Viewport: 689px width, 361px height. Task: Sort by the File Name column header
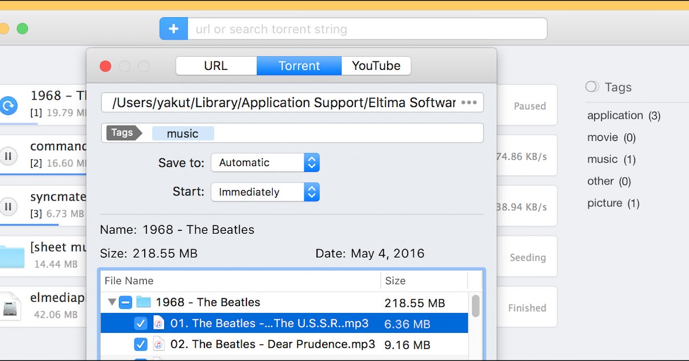click(x=241, y=281)
